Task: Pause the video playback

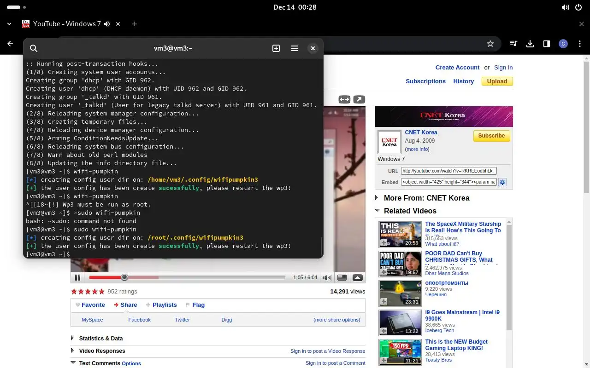Action: [x=77, y=277]
